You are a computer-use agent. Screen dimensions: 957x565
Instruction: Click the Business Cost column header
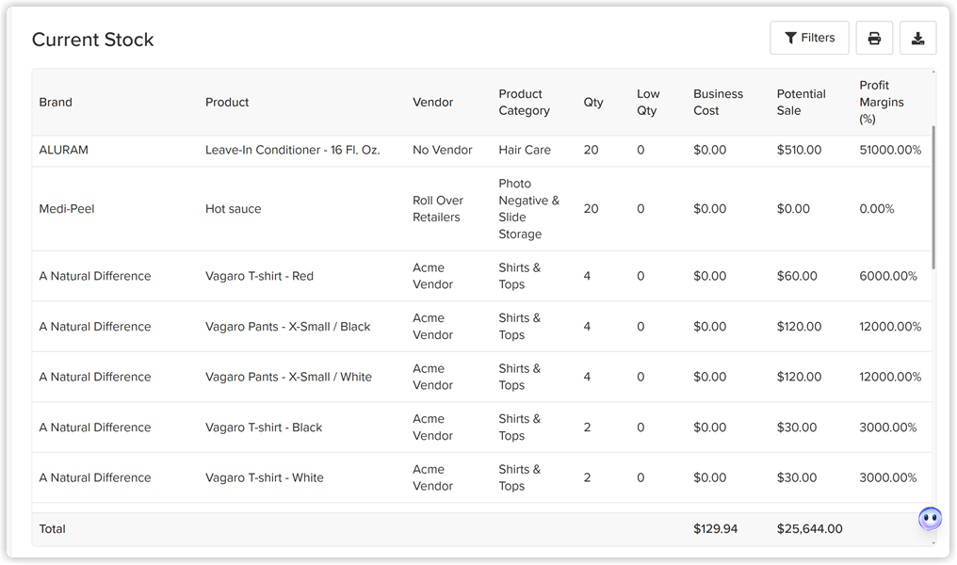(x=718, y=102)
